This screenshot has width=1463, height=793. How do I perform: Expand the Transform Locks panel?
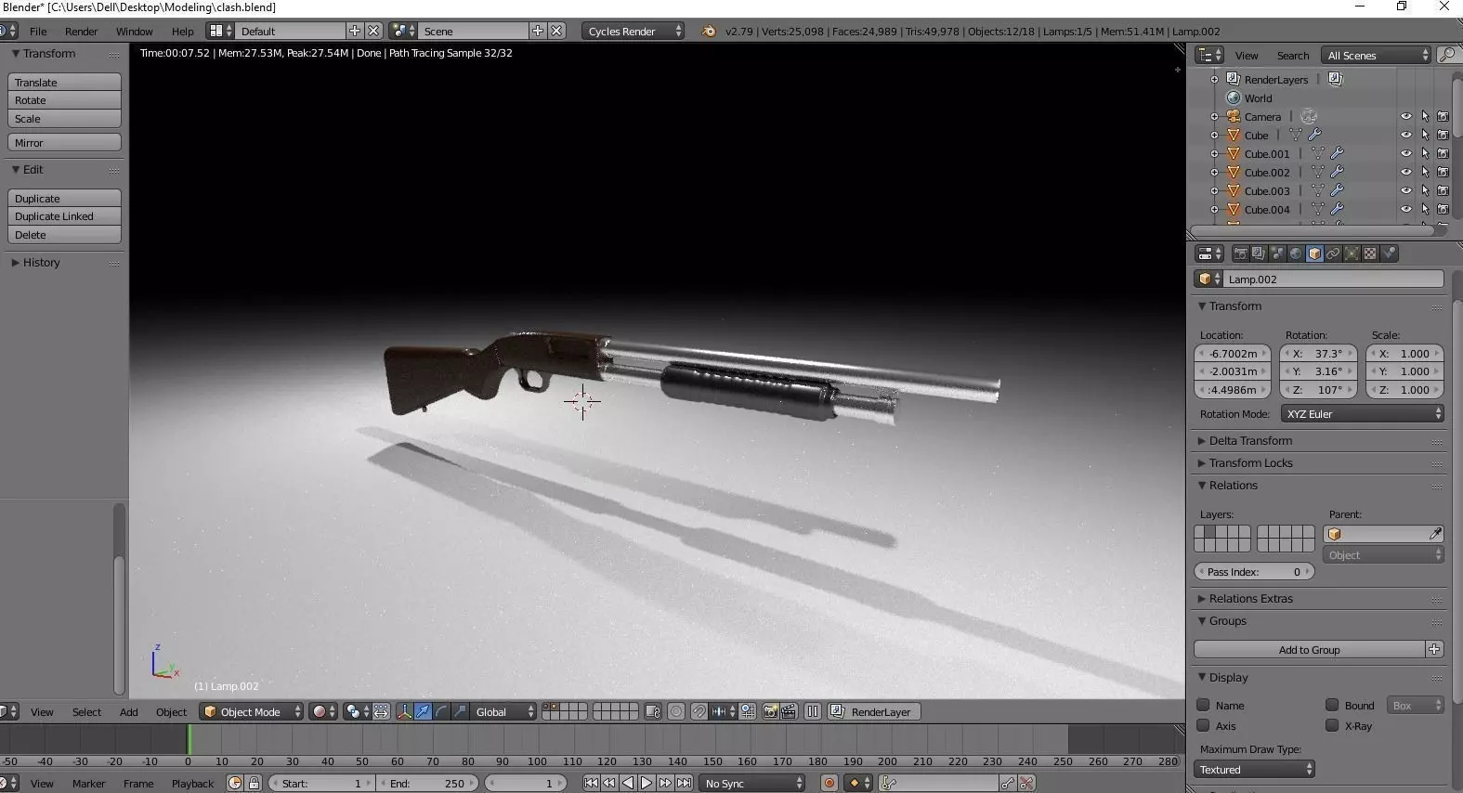1250,462
